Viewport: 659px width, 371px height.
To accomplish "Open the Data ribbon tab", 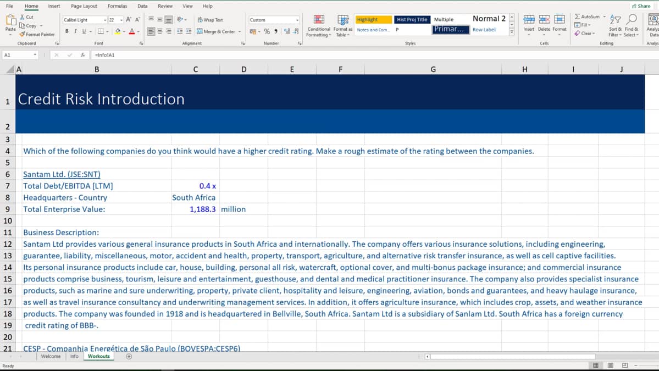I will [x=142, y=6].
